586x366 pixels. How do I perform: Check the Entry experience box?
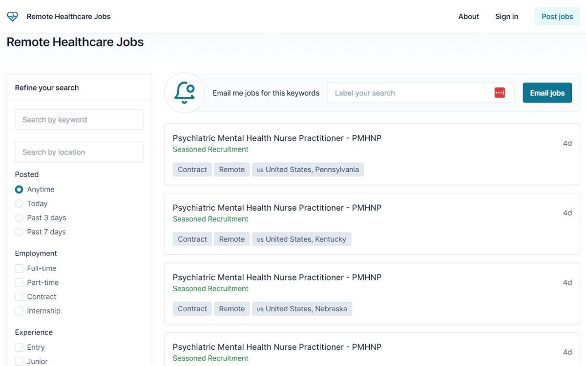click(19, 347)
